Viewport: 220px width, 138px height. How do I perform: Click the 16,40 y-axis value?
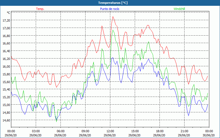pyautogui.click(x=6, y=51)
